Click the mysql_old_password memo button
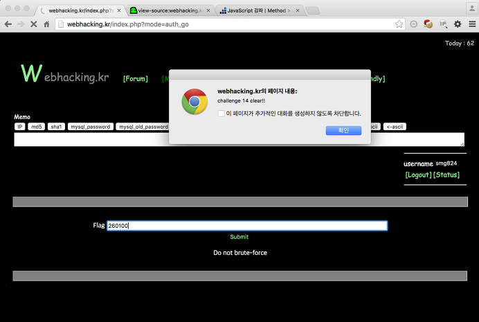The height and width of the screenshot is (322, 479). [143, 127]
